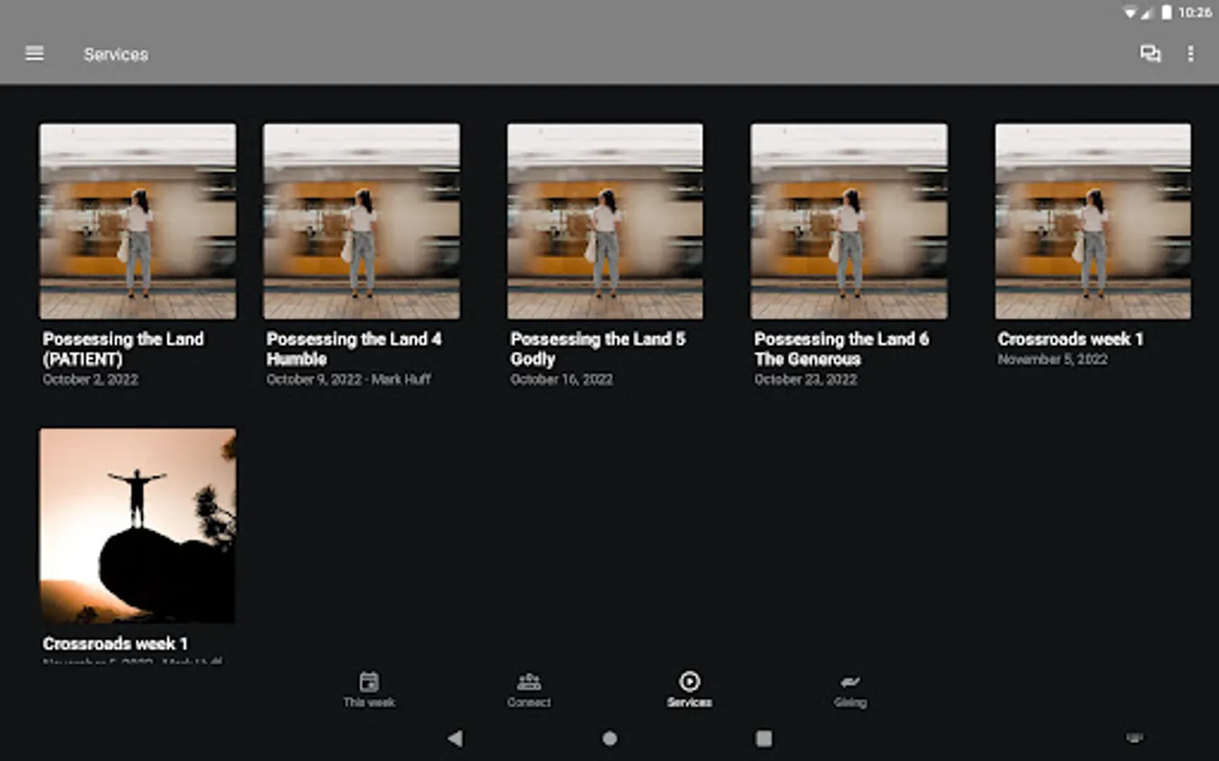Open the chat messages icon
1219x761 pixels.
point(1150,54)
